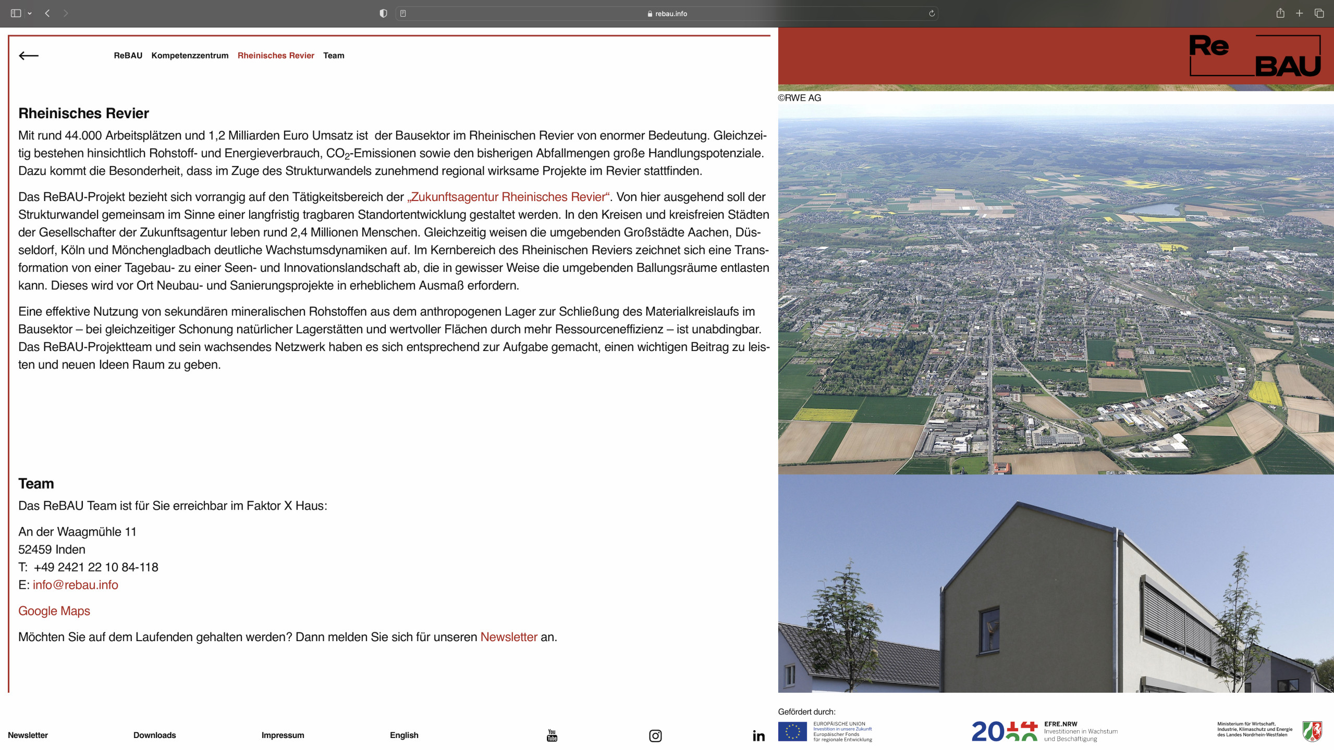Select the Kompetenzzentrum menu item
1334x750 pixels.
pos(190,56)
